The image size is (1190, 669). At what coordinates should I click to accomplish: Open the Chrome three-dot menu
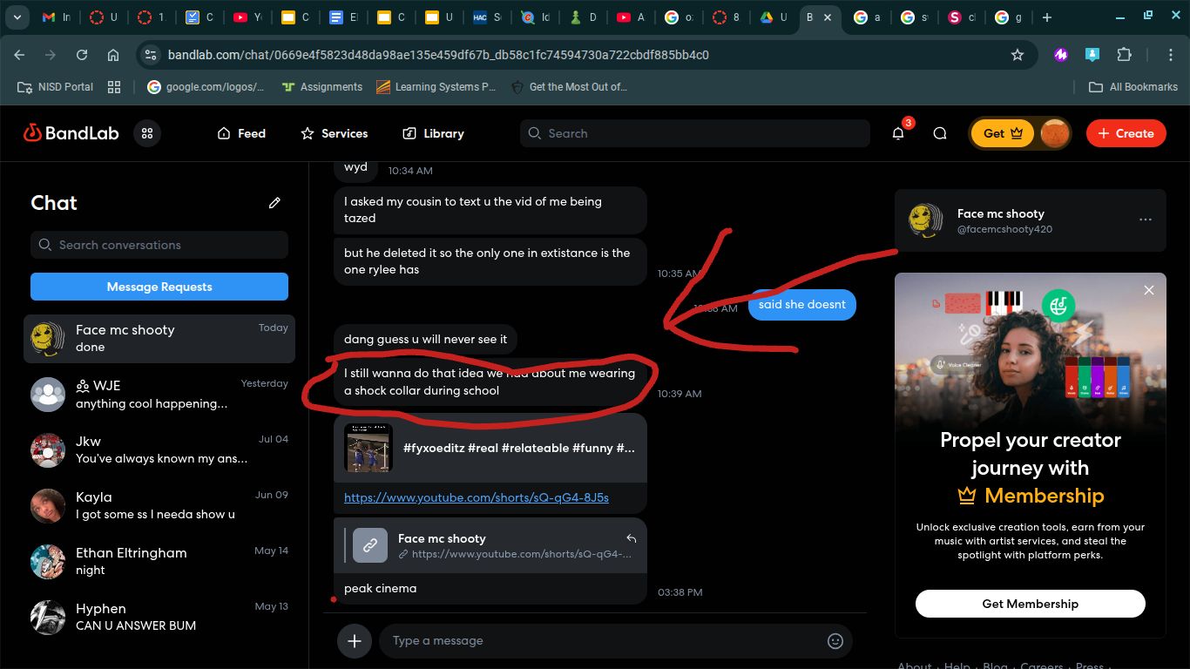(1171, 55)
